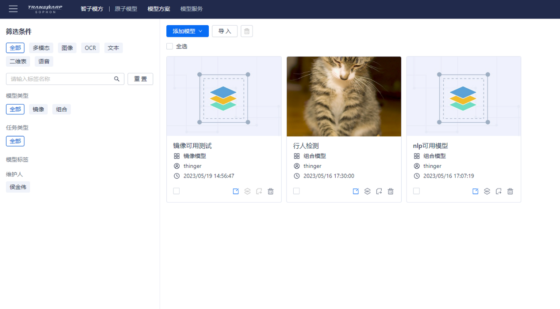This screenshot has height=309, width=560.
Task: Click the toolbar batch delete trash button
Action: (247, 31)
